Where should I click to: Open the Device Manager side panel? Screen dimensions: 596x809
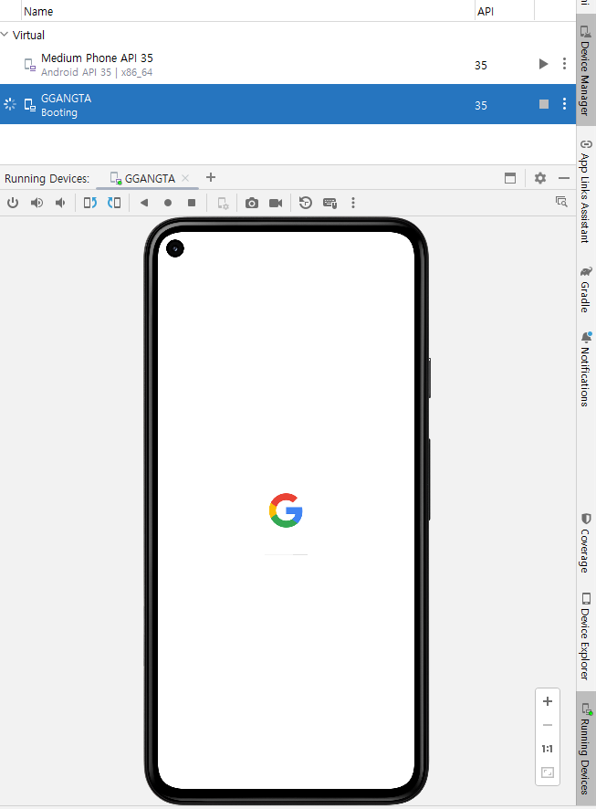586,71
